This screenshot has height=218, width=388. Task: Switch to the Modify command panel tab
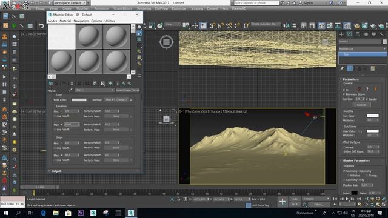[349, 35]
